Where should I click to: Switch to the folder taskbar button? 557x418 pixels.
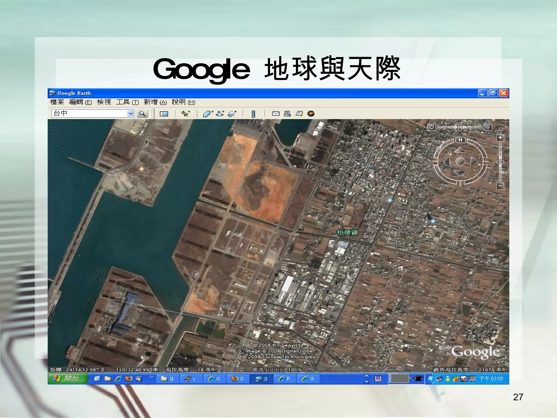click(x=168, y=379)
